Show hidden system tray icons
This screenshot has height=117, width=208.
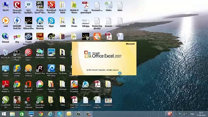coord(176,114)
